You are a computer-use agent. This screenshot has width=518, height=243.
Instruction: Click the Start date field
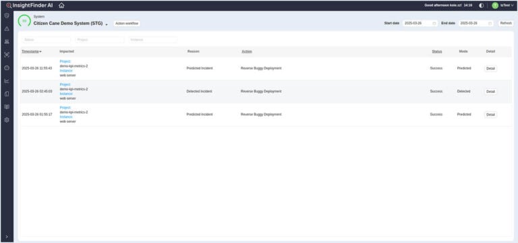[420, 24]
